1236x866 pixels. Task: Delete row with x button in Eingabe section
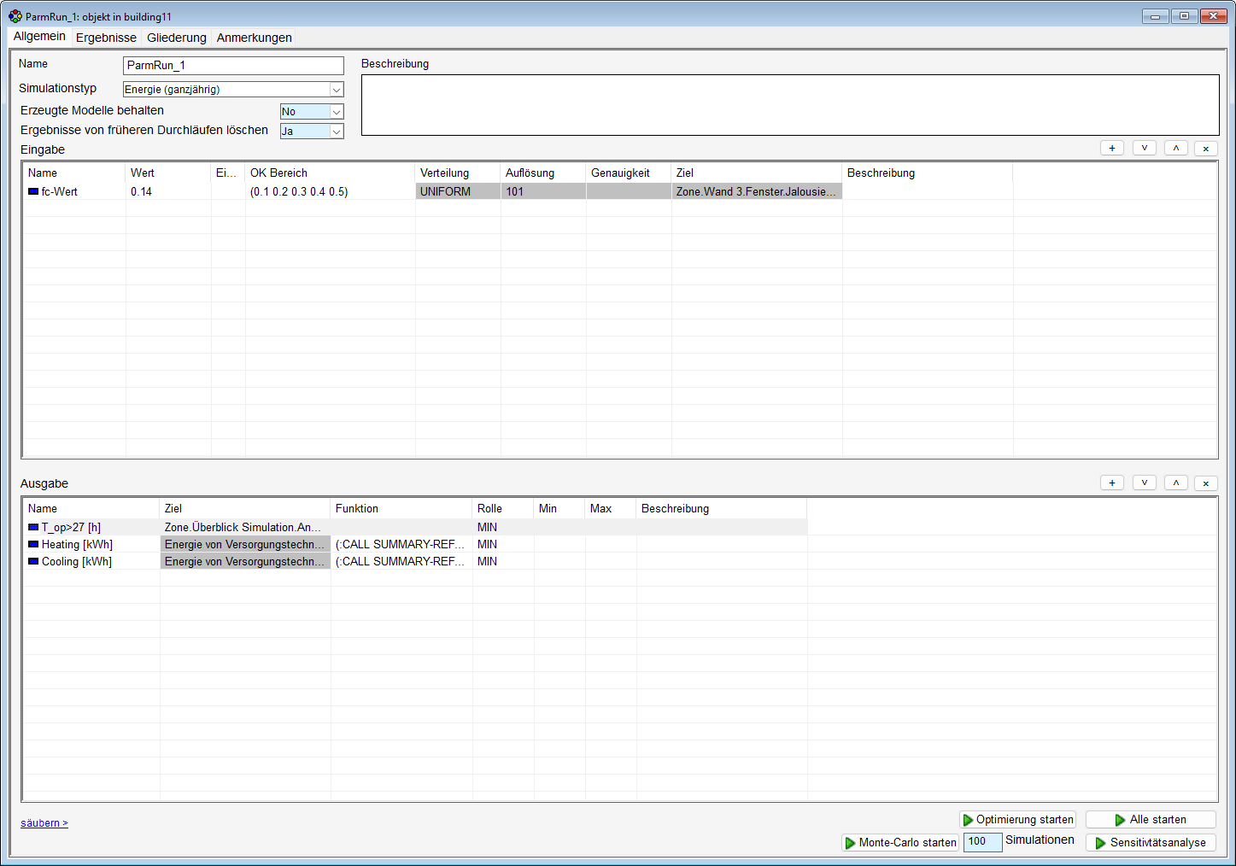click(1205, 149)
